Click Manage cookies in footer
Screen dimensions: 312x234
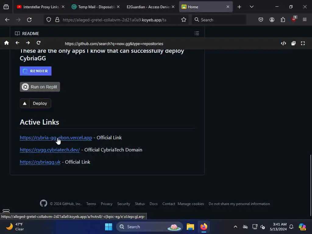[191, 204]
